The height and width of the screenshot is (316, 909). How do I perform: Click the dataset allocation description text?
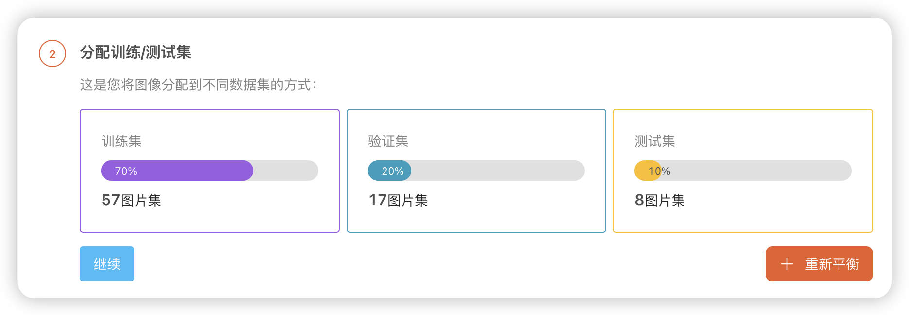click(198, 85)
